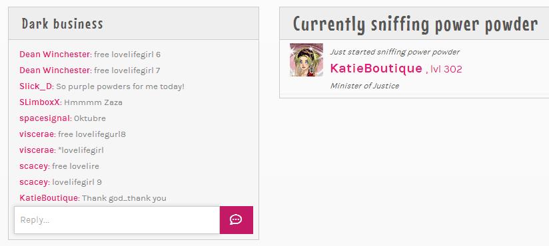Click the Minister of Justice title text
Screen dimensions: 549x246
click(x=364, y=86)
